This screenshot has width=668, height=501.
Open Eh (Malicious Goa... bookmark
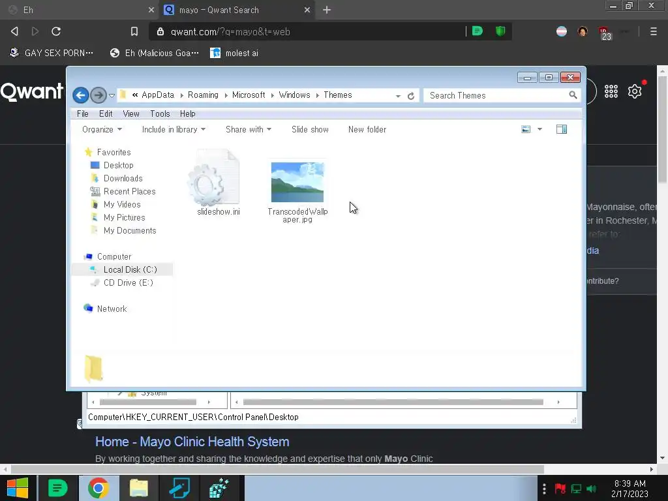(x=154, y=53)
